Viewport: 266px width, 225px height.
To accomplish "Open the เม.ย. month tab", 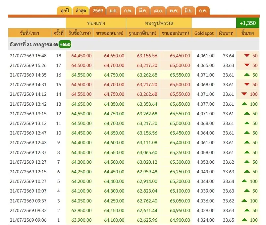I will click(x=158, y=11).
